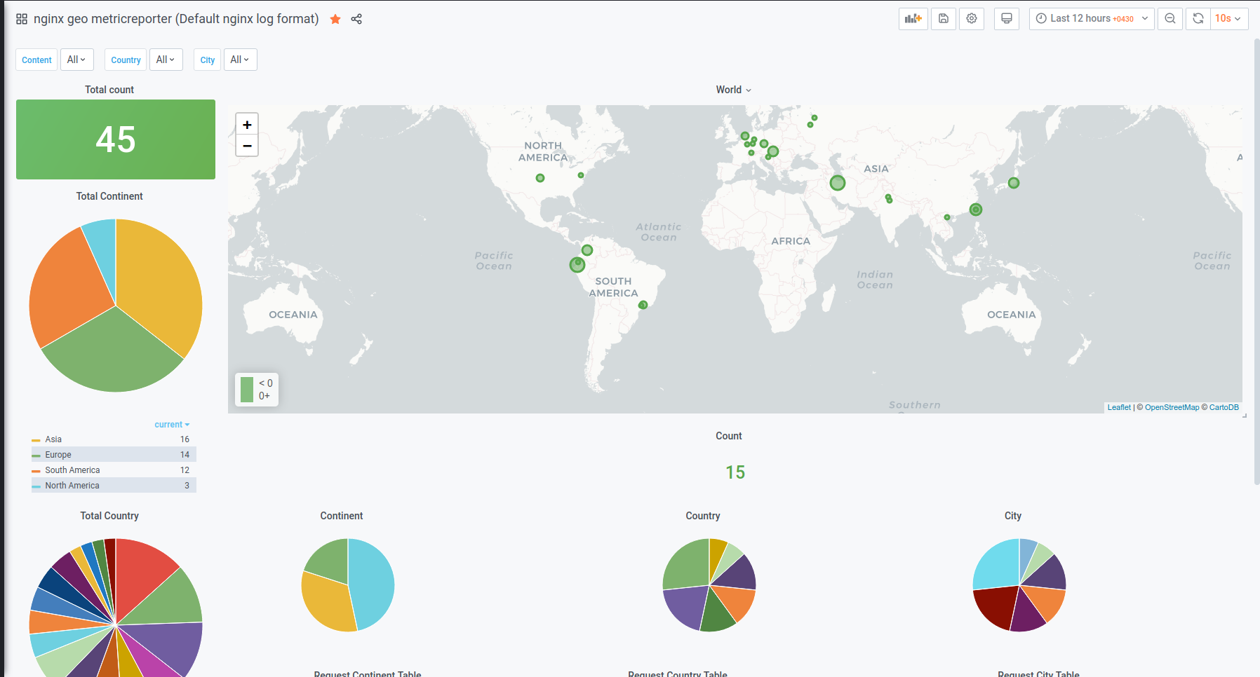Click the page vertical scrollbar
The height and width of the screenshot is (677, 1260).
click(1256, 261)
